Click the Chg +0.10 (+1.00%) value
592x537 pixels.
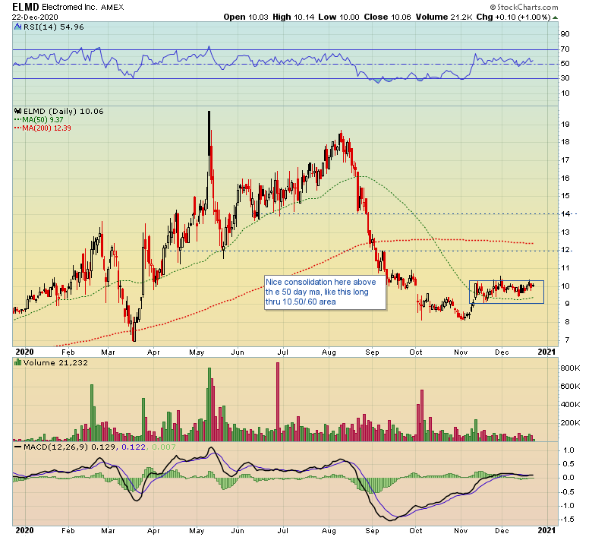point(514,17)
